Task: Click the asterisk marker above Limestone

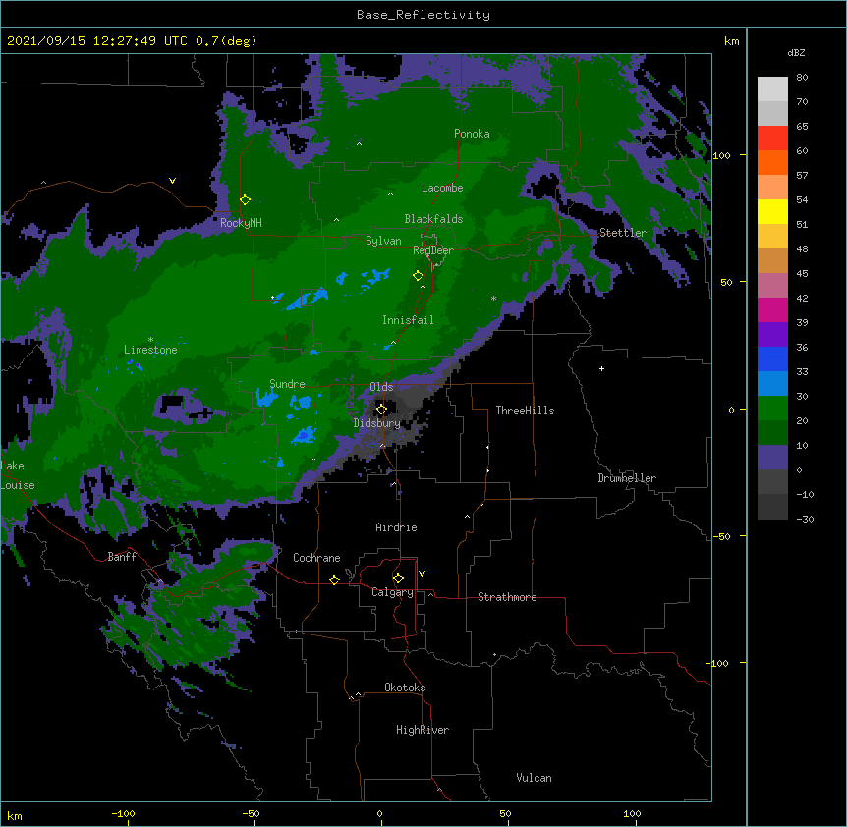Action: point(150,340)
